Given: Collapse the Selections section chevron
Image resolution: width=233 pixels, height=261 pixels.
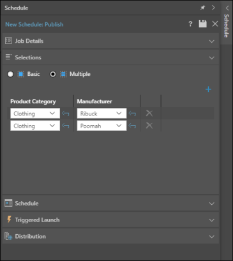Looking at the screenshot, I should (x=211, y=57).
